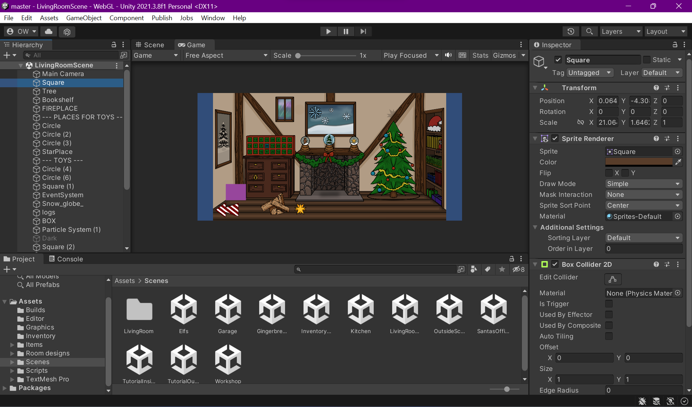Open the OW account button
The image size is (692, 407).
click(22, 31)
